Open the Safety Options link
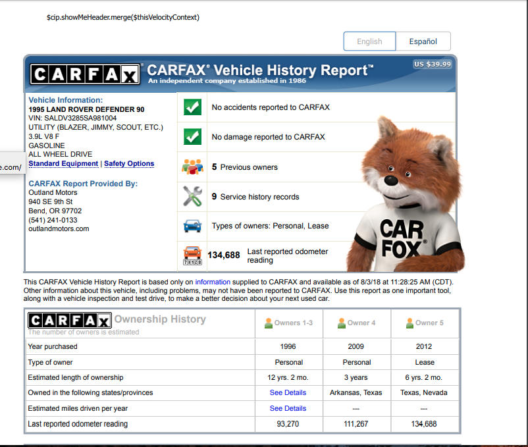This screenshot has width=528, height=447. click(x=129, y=163)
